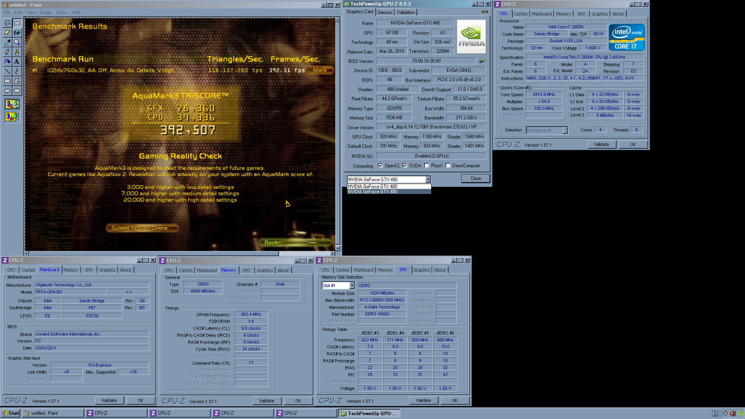
Task: Click the Windows Start button
Action: click(11, 413)
